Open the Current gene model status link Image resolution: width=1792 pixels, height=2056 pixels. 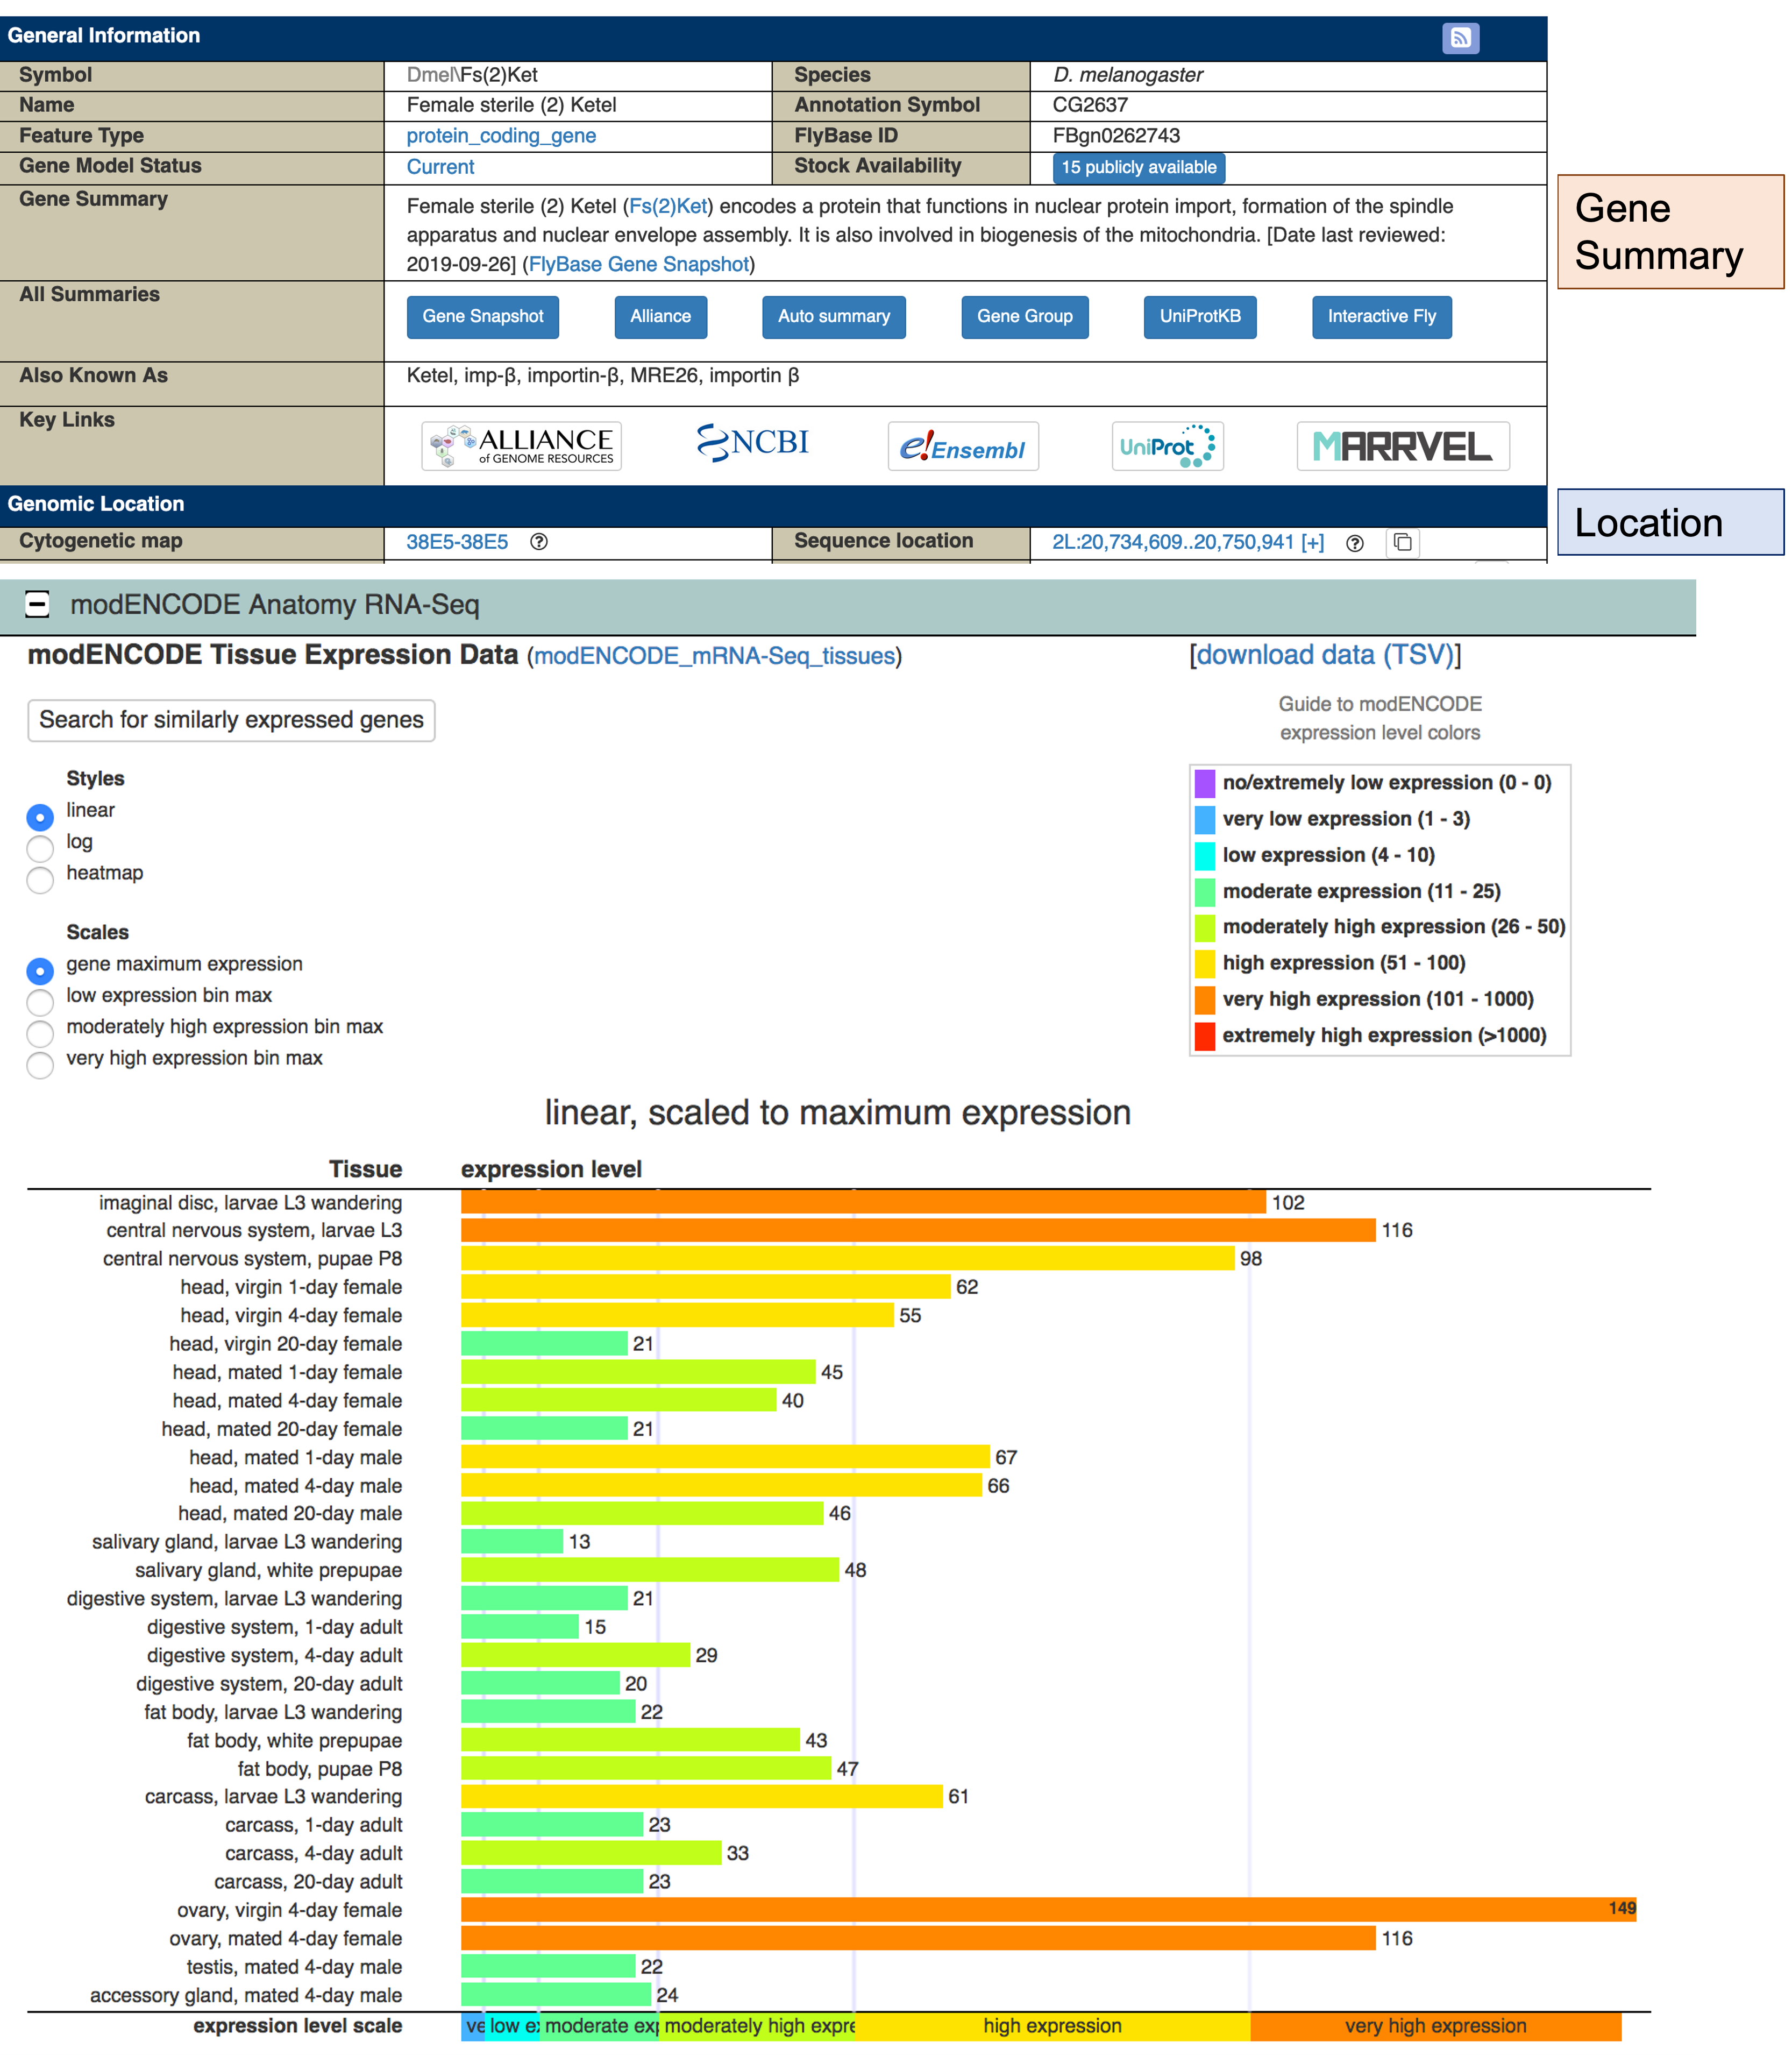(440, 167)
